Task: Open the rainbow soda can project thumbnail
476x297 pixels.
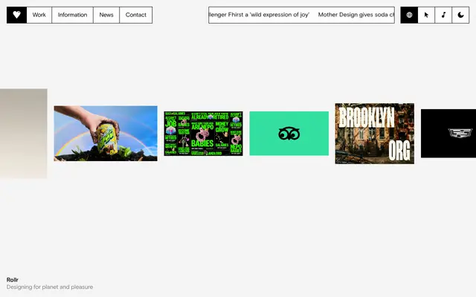Action: [106, 134]
